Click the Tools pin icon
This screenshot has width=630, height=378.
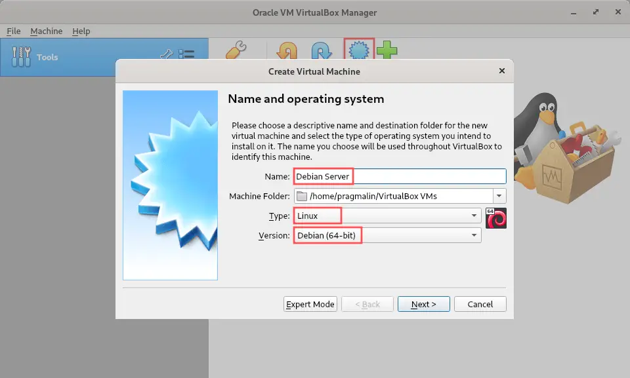point(166,54)
